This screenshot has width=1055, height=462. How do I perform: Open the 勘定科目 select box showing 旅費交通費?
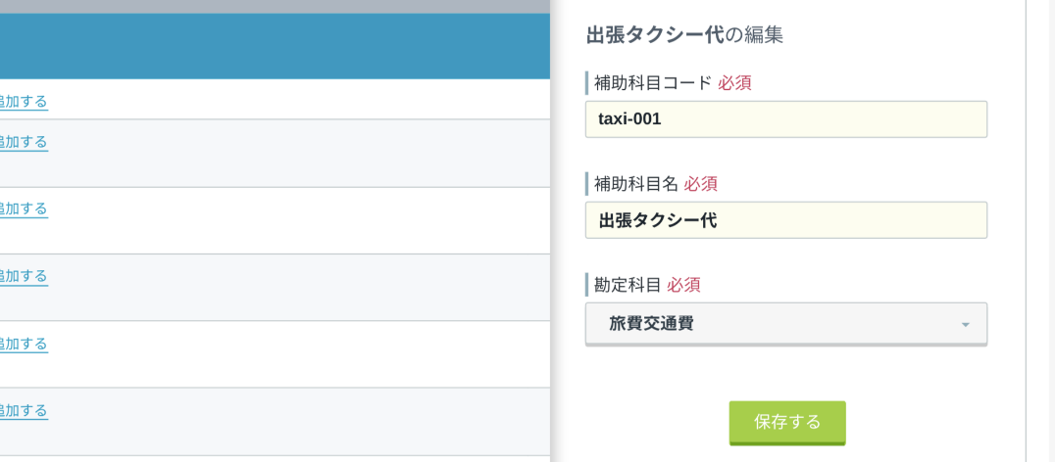click(786, 324)
